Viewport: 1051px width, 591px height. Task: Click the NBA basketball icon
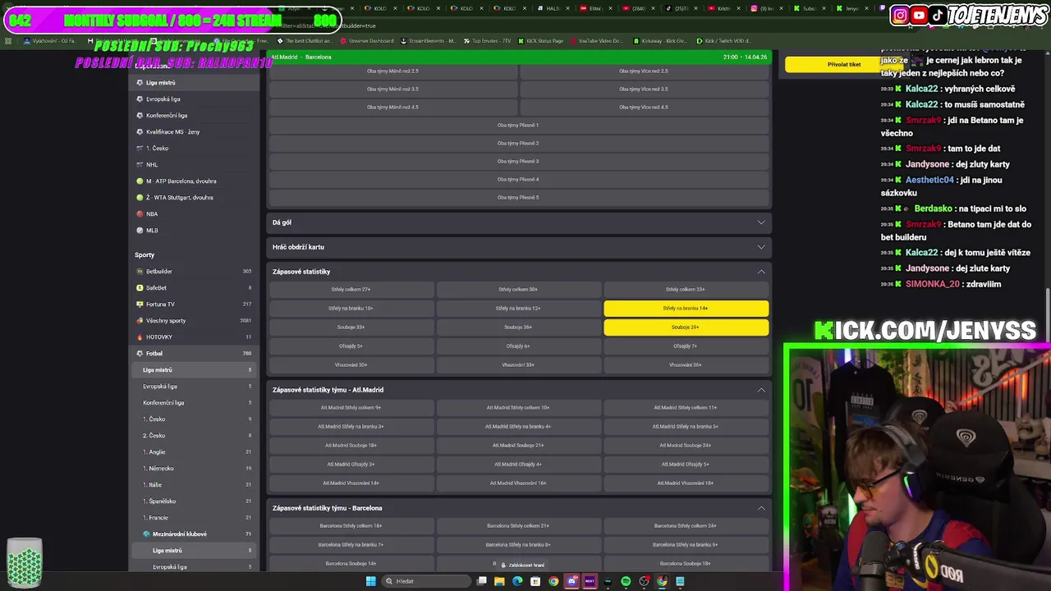[x=140, y=214]
